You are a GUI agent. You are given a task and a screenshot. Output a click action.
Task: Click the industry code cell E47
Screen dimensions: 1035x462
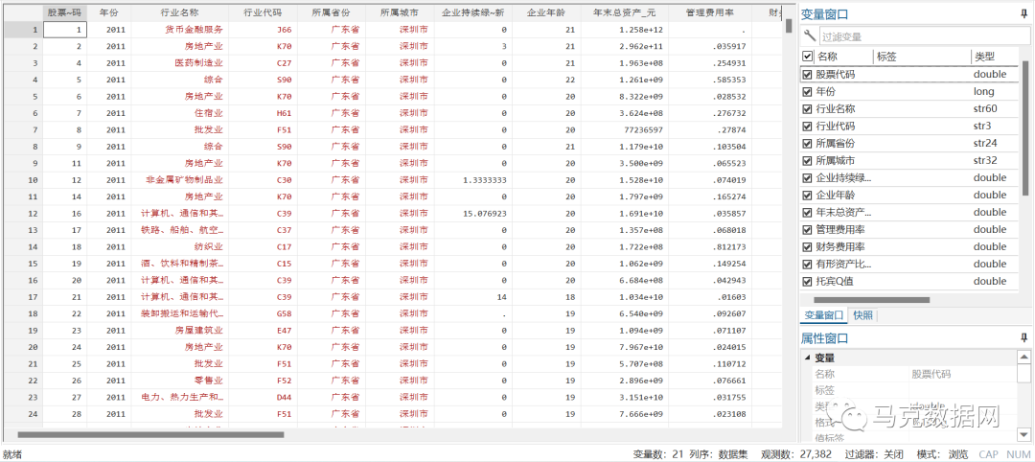262,330
